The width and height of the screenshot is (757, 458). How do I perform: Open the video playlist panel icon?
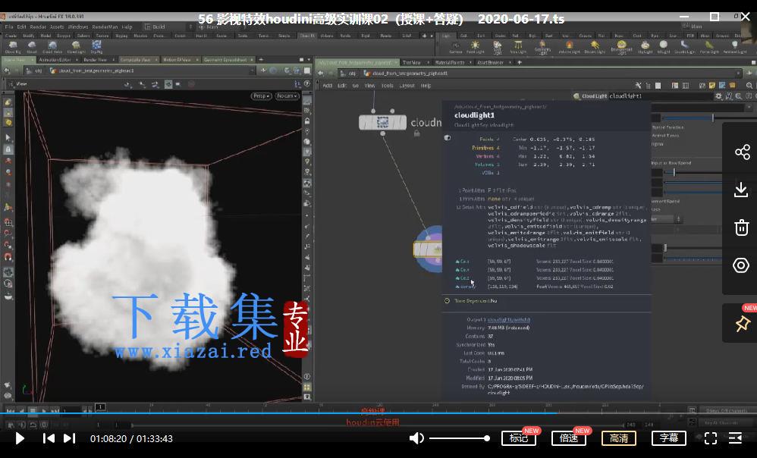tap(735, 438)
